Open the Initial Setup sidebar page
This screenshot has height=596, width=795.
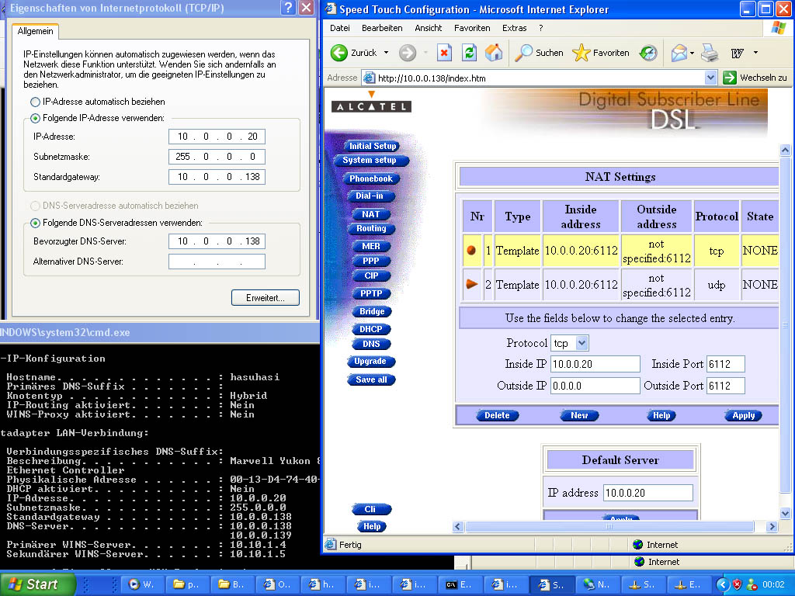point(372,146)
